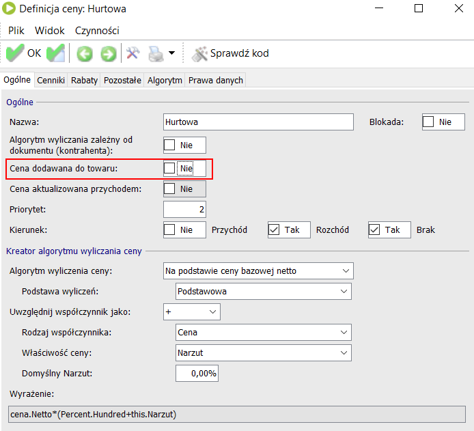Image resolution: width=474 pixels, height=431 pixels.
Task: Click the green app icon in title bar
Action: click(x=10, y=10)
